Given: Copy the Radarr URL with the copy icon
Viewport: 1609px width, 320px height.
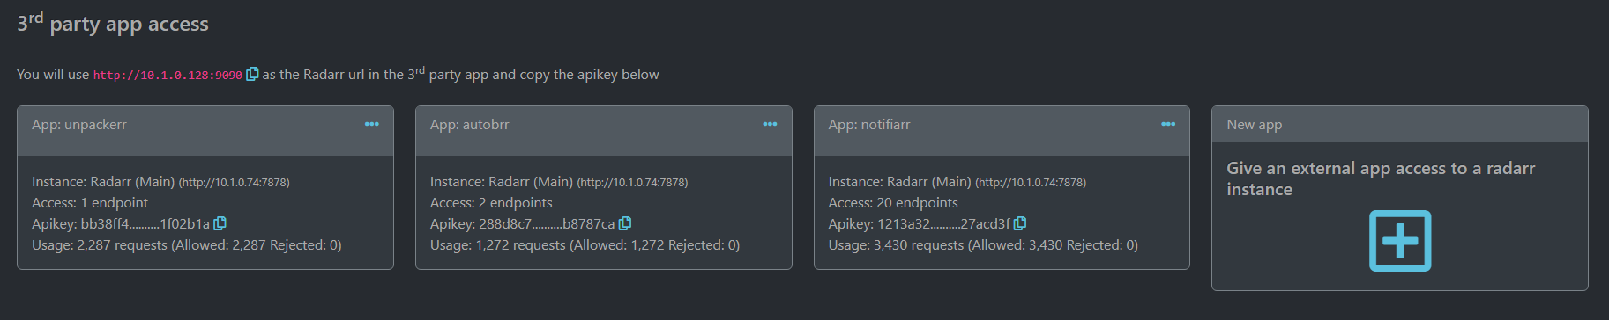Looking at the screenshot, I should tap(252, 74).
